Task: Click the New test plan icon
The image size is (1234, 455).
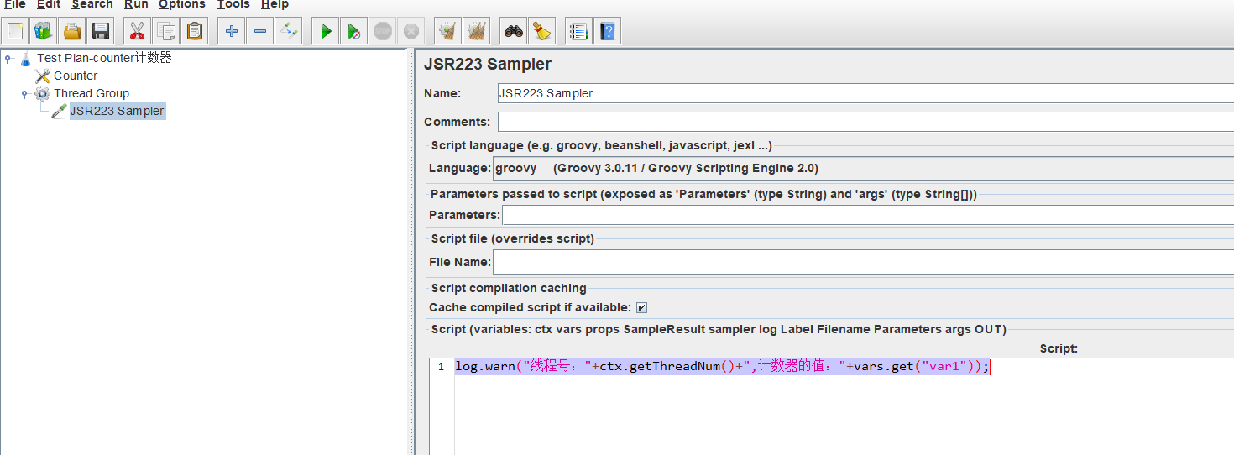Action: 15,32
